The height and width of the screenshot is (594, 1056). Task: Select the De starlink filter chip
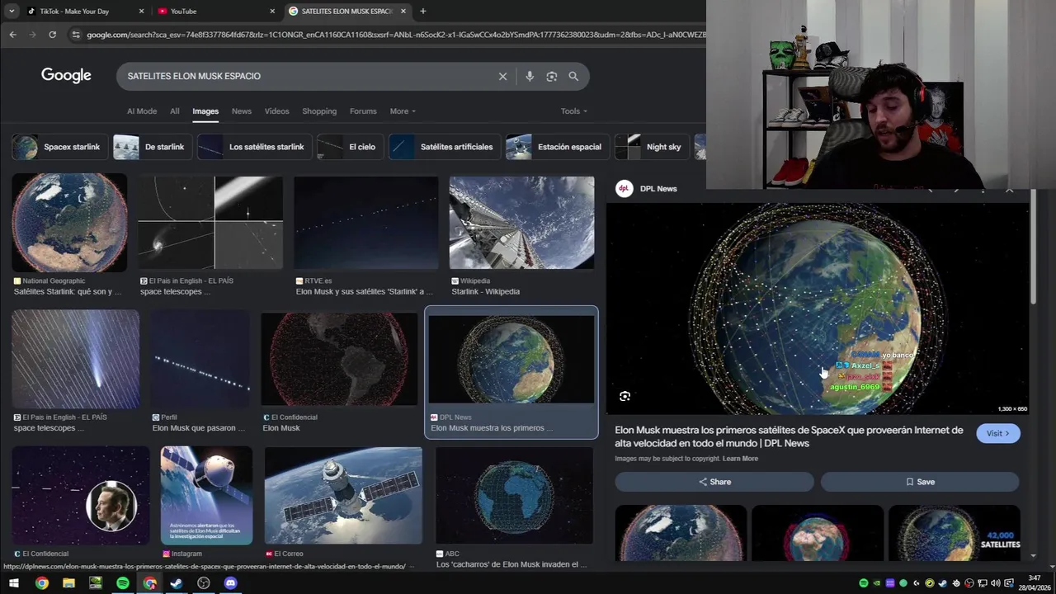point(153,147)
